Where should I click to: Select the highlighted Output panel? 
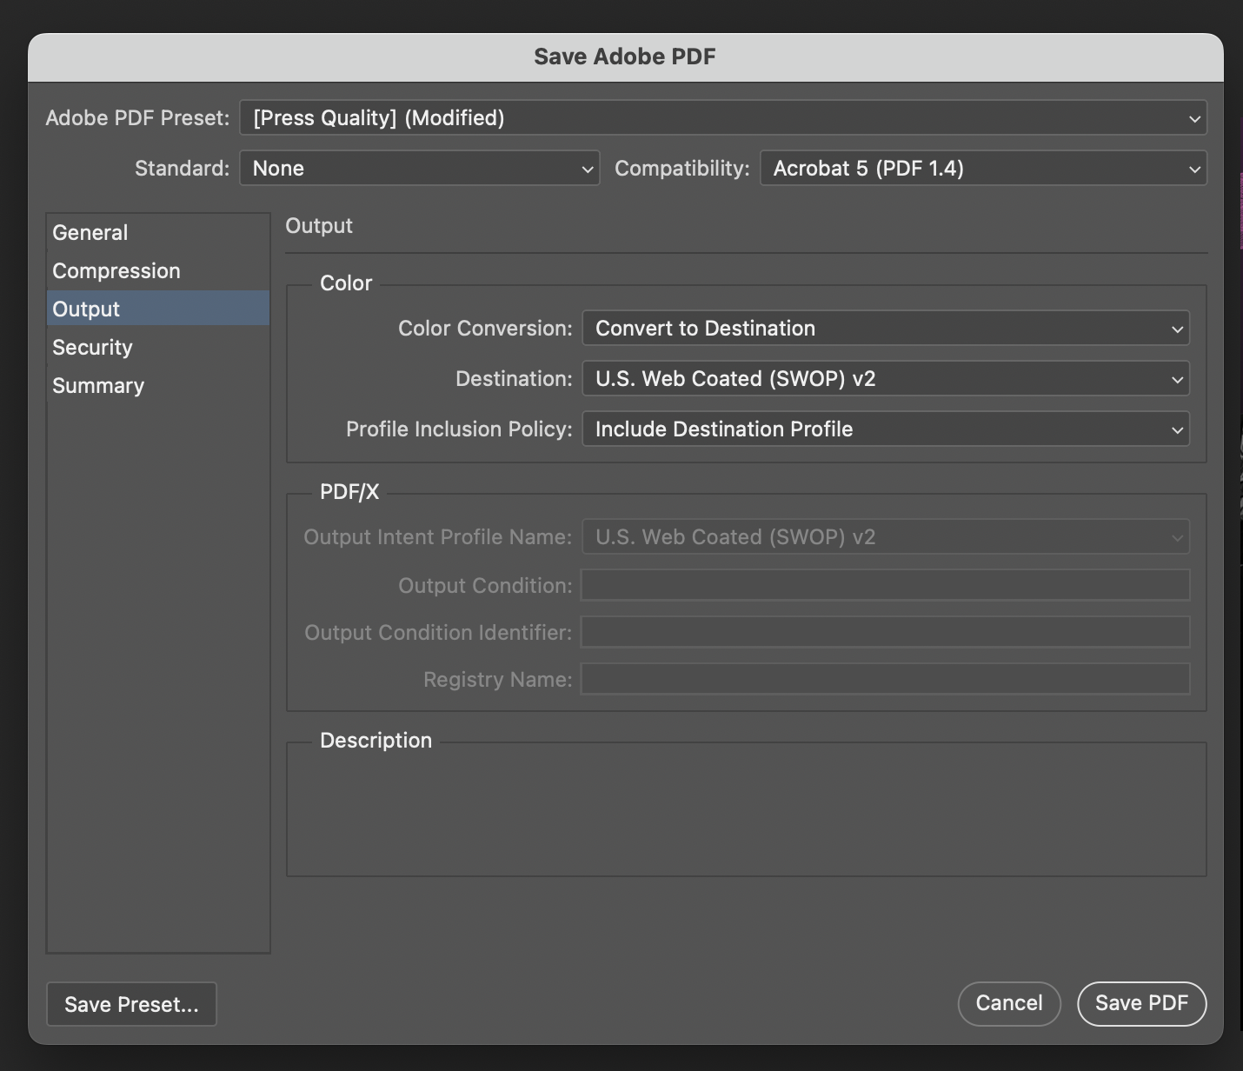point(86,309)
